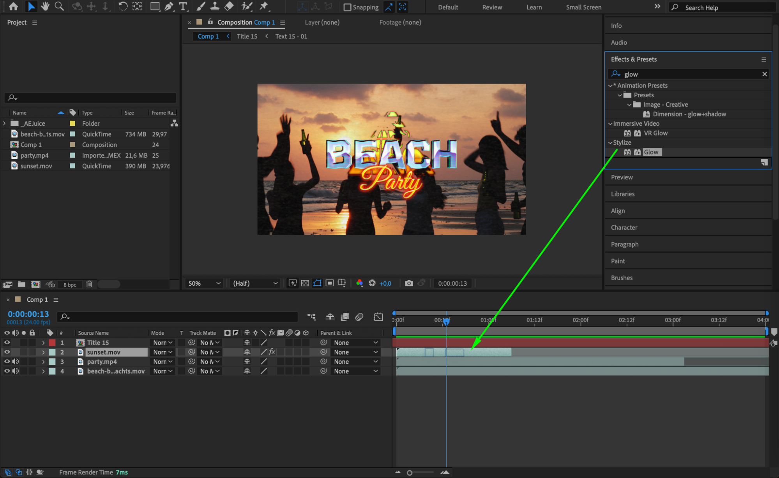Expand the _AEJuice folder
The width and height of the screenshot is (779, 478).
pos(5,123)
